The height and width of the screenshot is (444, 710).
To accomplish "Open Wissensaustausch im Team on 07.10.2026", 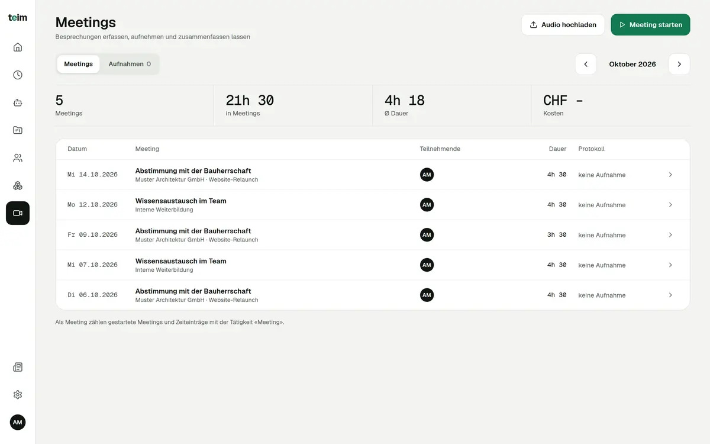I will click(x=180, y=261).
